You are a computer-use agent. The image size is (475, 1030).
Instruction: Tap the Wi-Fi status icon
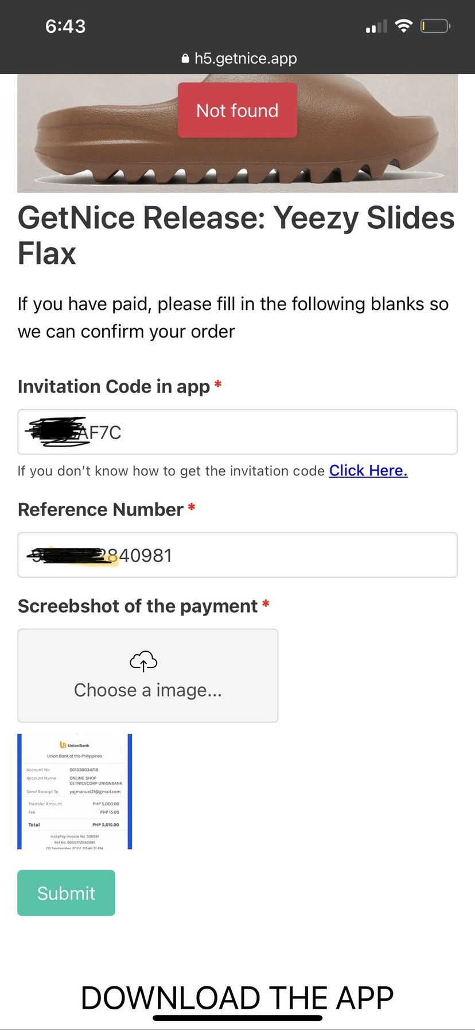404,26
